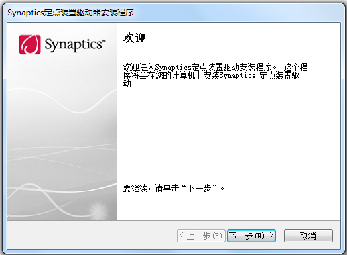This screenshot has height=255, width=347.
Task: Click the welcome paragraph starting 欢迎进入Synaptics
Action: (x=215, y=75)
